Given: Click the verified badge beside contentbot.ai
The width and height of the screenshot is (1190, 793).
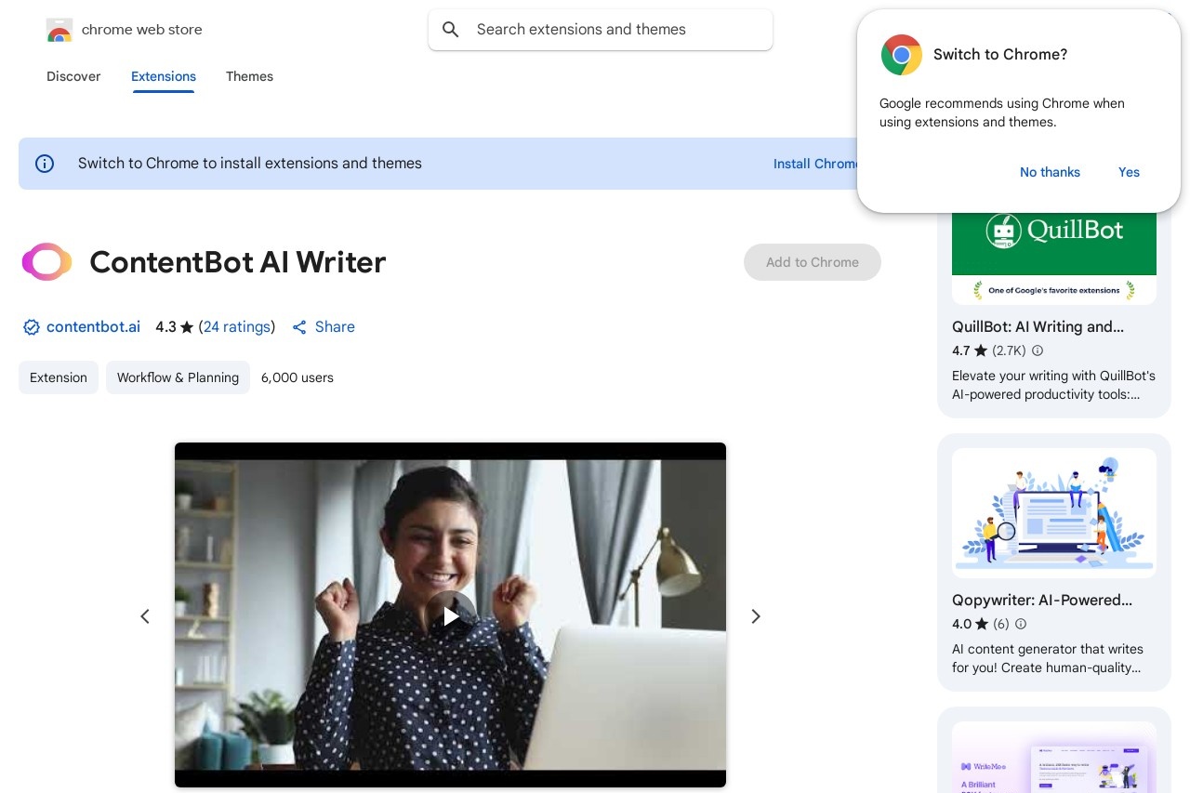Looking at the screenshot, I should click(x=32, y=327).
